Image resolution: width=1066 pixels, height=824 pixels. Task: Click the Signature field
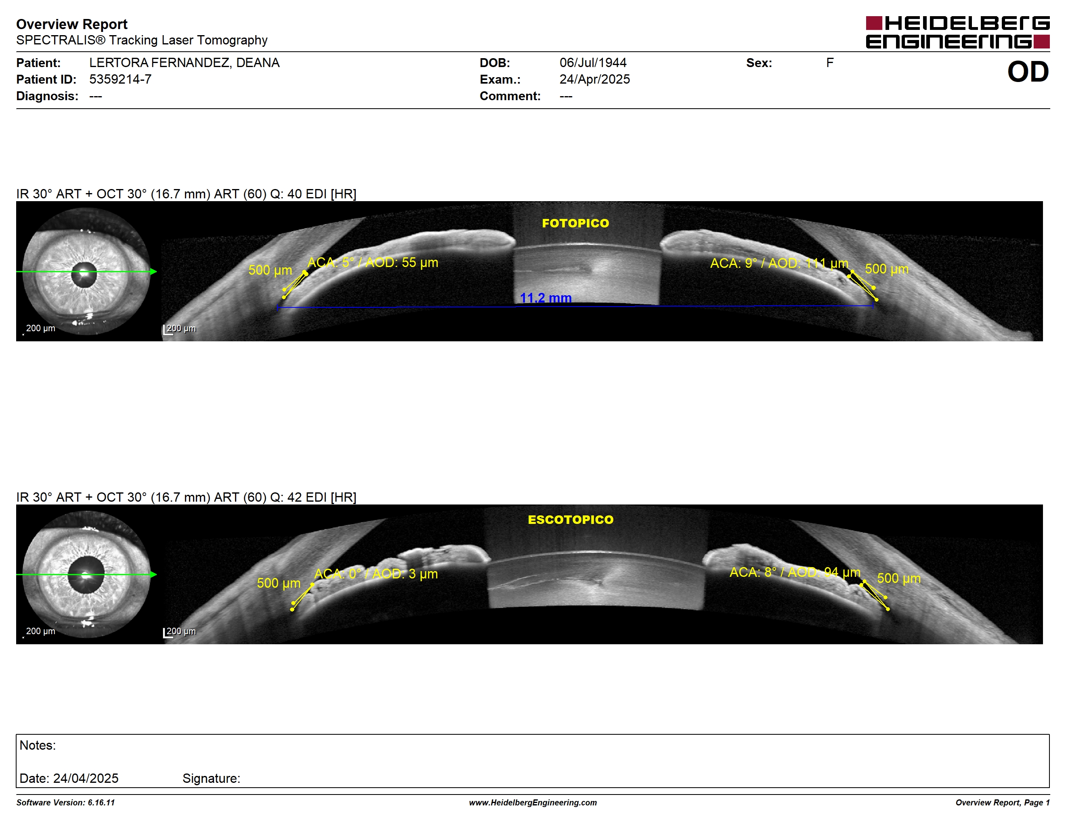pyautogui.click(x=211, y=778)
